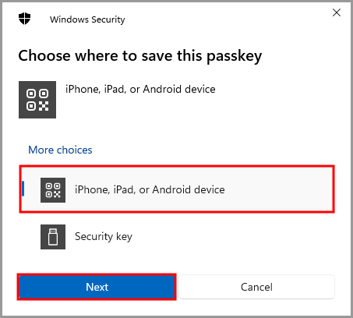The image size is (353, 318).
Task: Click the word 'passkey' in the heading
Action: [x=235, y=57]
